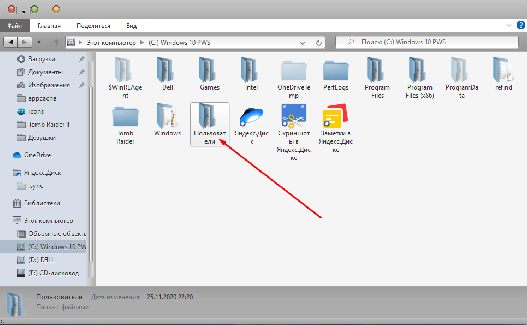Select Загрузки in the navigation pane
Viewport: 527px width, 325px height.
pyautogui.click(x=42, y=59)
